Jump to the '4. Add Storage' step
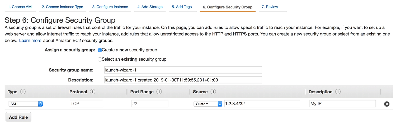The width and height of the screenshot is (396, 130). [x=150, y=7]
